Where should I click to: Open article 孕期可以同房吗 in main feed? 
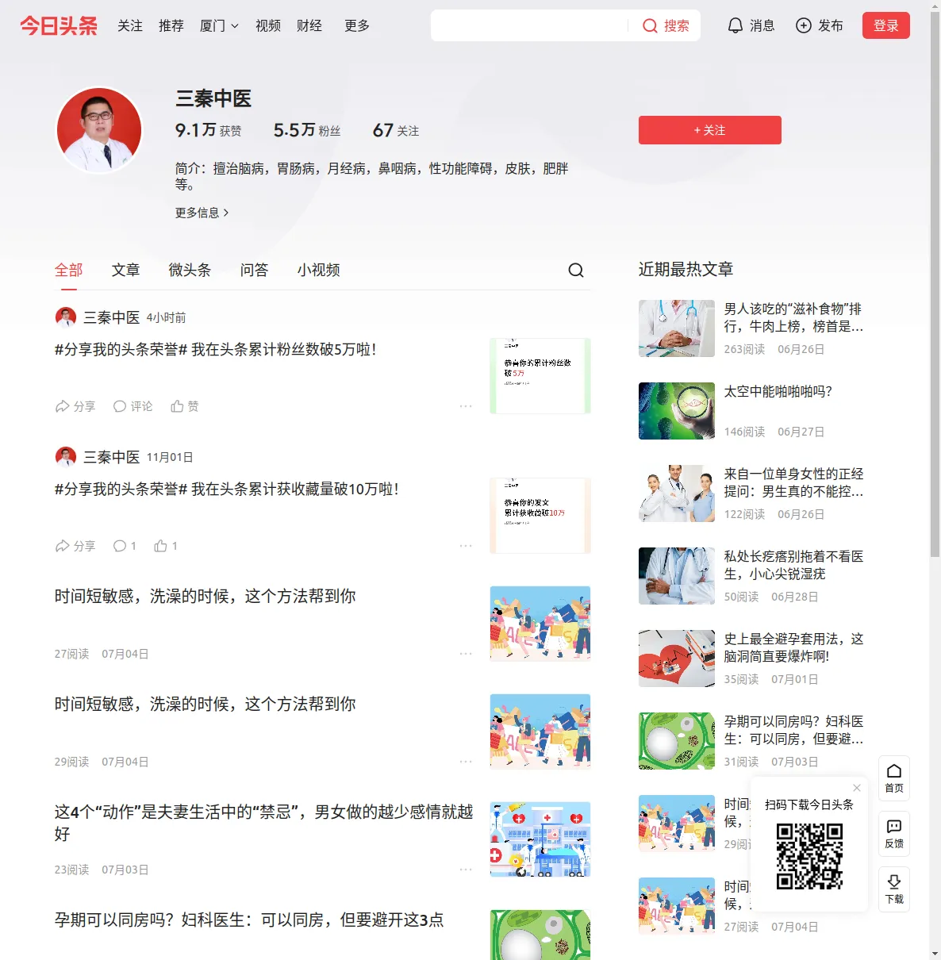click(x=249, y=920)
